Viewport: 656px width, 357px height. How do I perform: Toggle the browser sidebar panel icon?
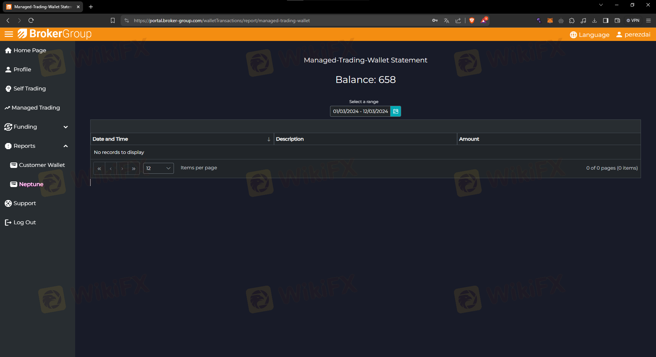point(606,20)
